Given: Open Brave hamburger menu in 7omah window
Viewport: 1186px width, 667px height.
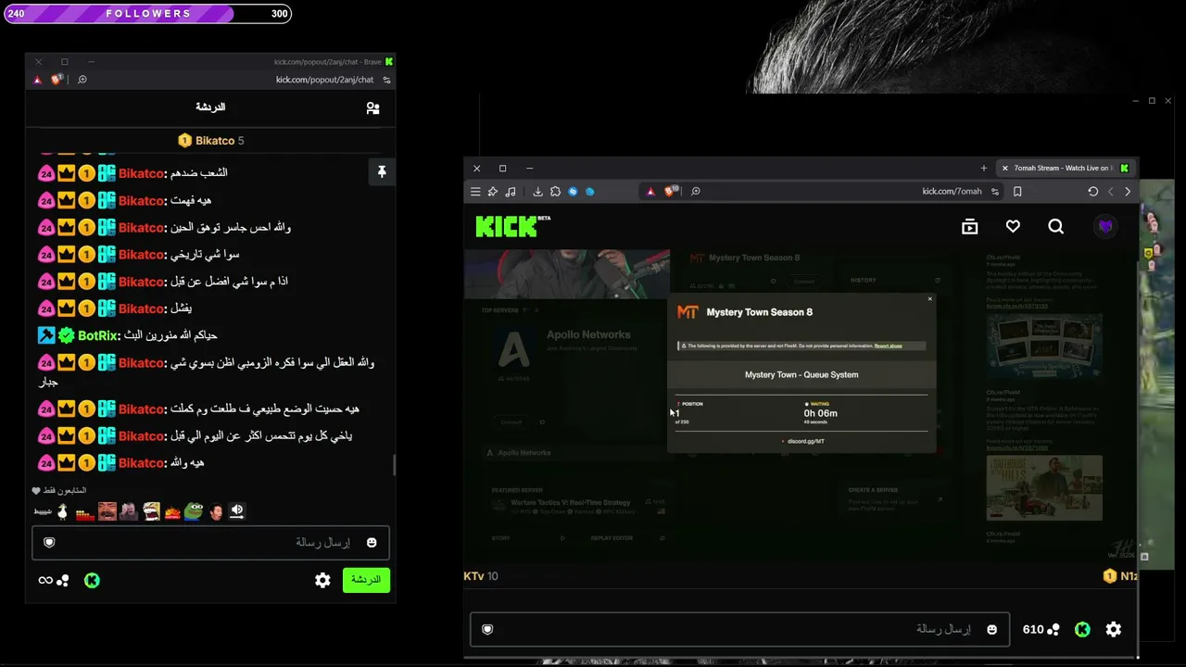Looking at the screenshot, I should coord(475,192).
